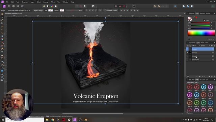216x122 pixels.
Task: Click the share icon in top toolbar
Action: [x=22, y=6]
